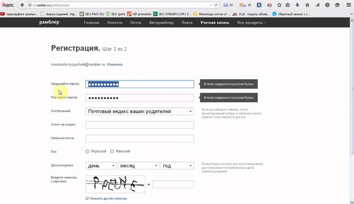Click the browser address bar URL
This screenshot has width=354, height=204.
coord(51,5)
